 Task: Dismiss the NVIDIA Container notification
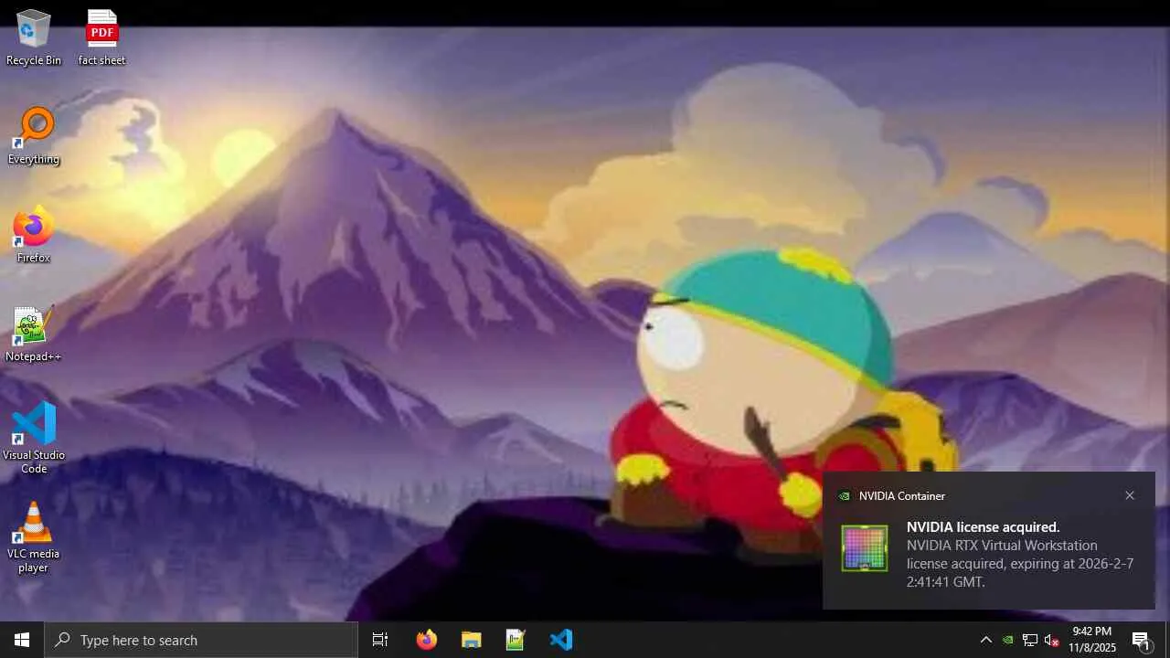[1130, 495]
